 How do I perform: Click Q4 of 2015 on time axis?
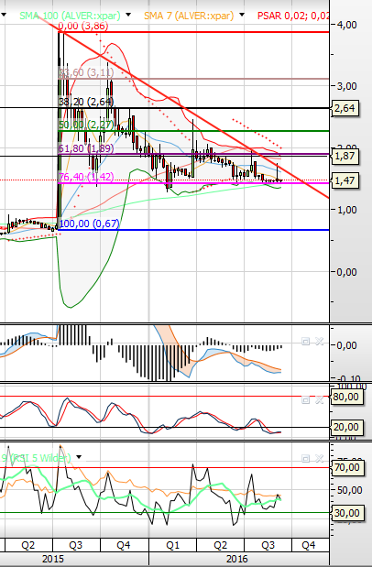click(x=124, y=545)
